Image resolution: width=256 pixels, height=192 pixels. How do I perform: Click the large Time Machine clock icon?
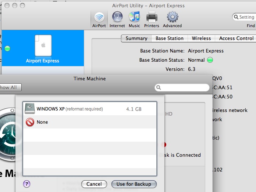pyautogui.click(x=8, y=134)
